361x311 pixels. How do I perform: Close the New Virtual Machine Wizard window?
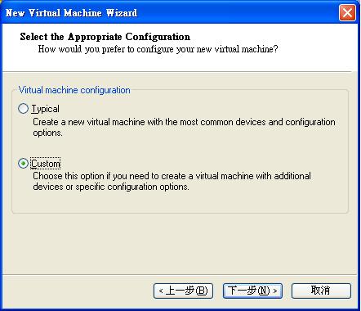(347, 12)
